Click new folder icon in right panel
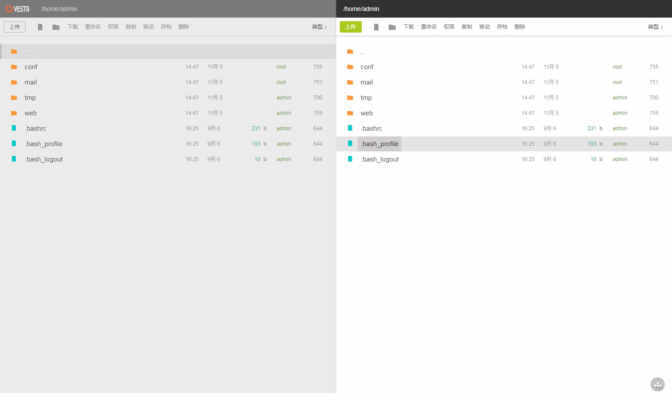672x397 pixels. click(392, 27)
